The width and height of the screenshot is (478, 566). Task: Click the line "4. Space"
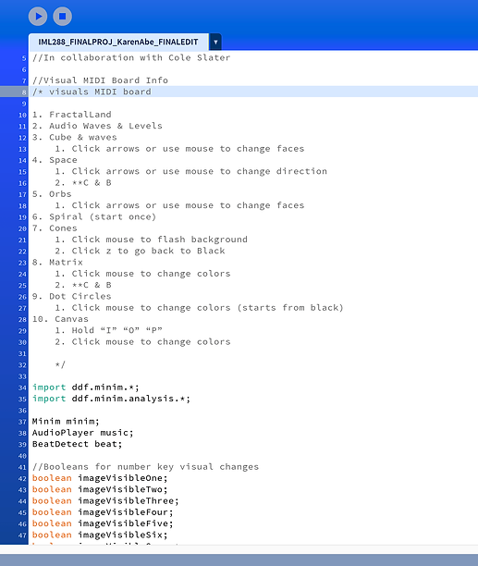(x=55, y=160)
